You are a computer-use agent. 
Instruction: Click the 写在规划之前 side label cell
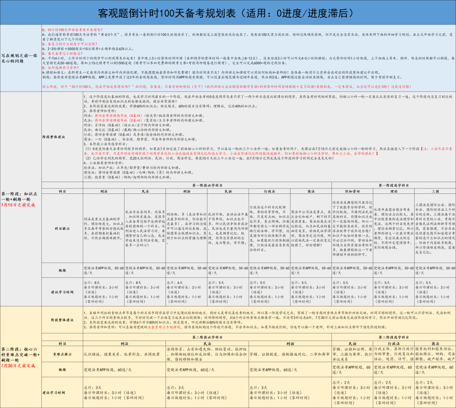coord(21,58)
